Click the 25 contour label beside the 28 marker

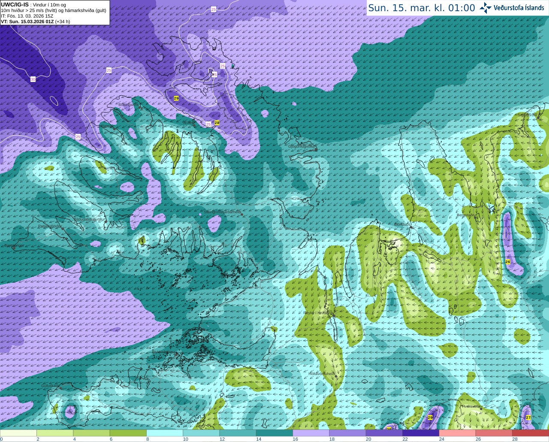tap(208, 124)
